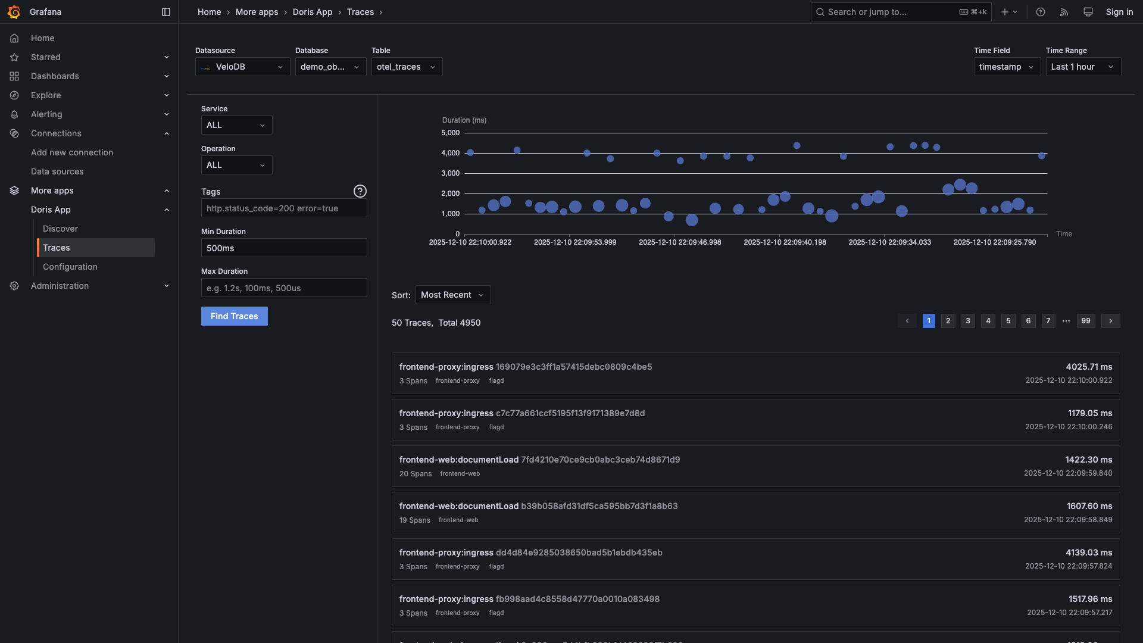This screenshot has height=643, width=1143.
Task: Click the Administration gear icon
Action: (14, 286)
